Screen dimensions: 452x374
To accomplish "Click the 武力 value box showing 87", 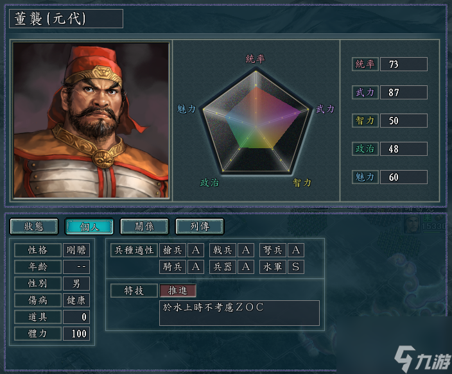I will [404, 92].
